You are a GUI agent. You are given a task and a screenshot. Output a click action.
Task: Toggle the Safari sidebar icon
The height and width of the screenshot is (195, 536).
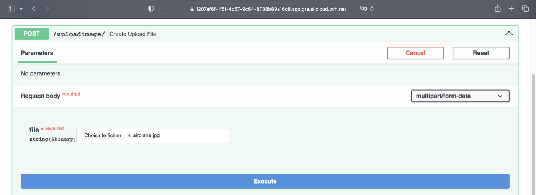pyautogui.click(x=11, y=8)
